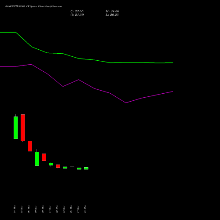
Task: Click the 04 Mar date label
Action: tap(15, 209)
